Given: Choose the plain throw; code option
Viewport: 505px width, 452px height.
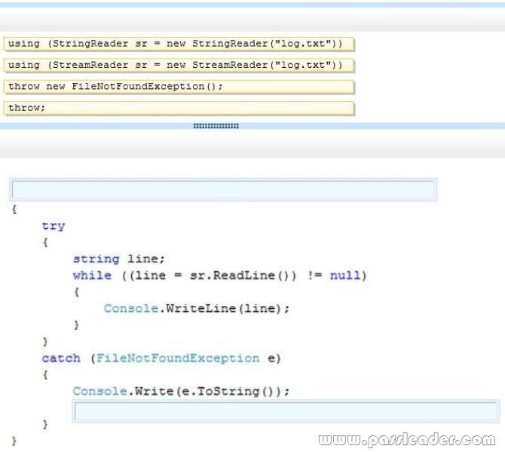Looking at the screenshot, I should tap(179, 108).
